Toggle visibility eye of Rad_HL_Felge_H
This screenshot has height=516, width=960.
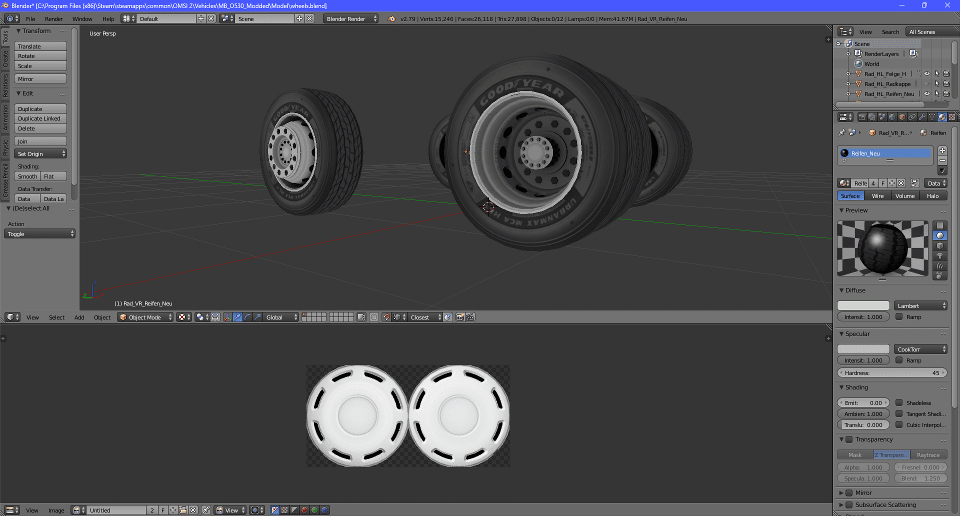pos(927,74)
